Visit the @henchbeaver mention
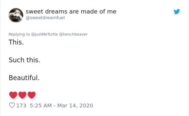 (73, 34)
